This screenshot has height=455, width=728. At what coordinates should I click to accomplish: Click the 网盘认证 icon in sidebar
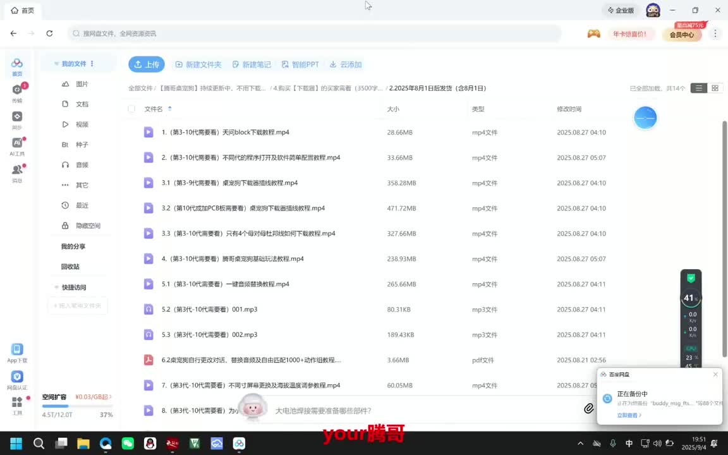[17, 380]
